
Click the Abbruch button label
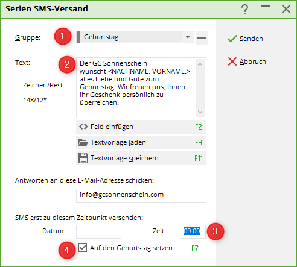(253, 61)
